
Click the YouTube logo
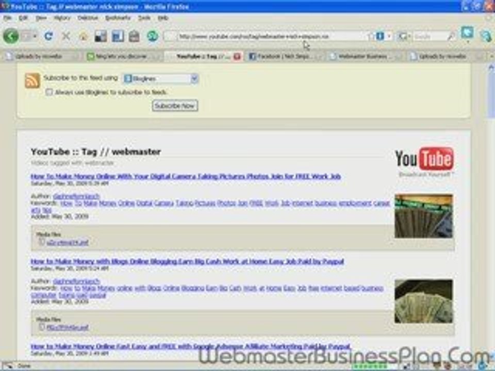click(x=424, y=161)
